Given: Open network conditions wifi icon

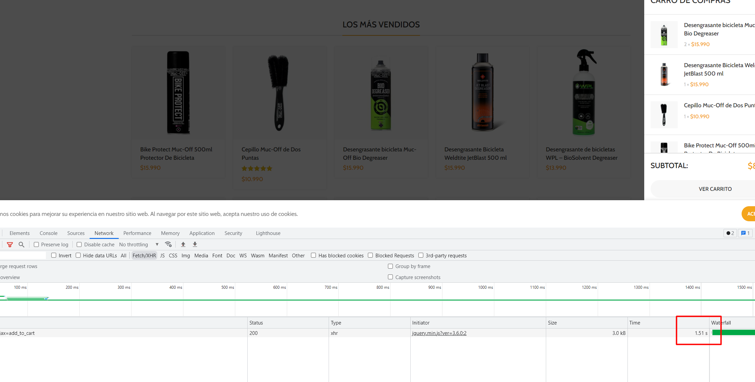Looking at the screenshot, I should (168, 244).
